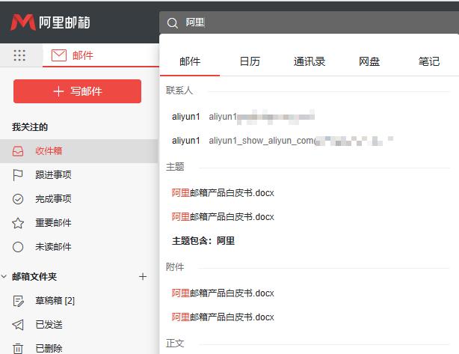Open the app grid launcher icon
Image resolution: width=459 pixels, height=354 pixels.
(x=19, y=55)
